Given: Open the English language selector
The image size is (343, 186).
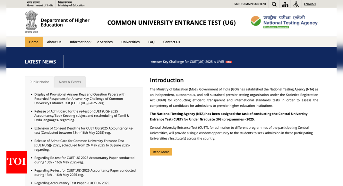Looking at the screenshot, I should coord(310,4).
